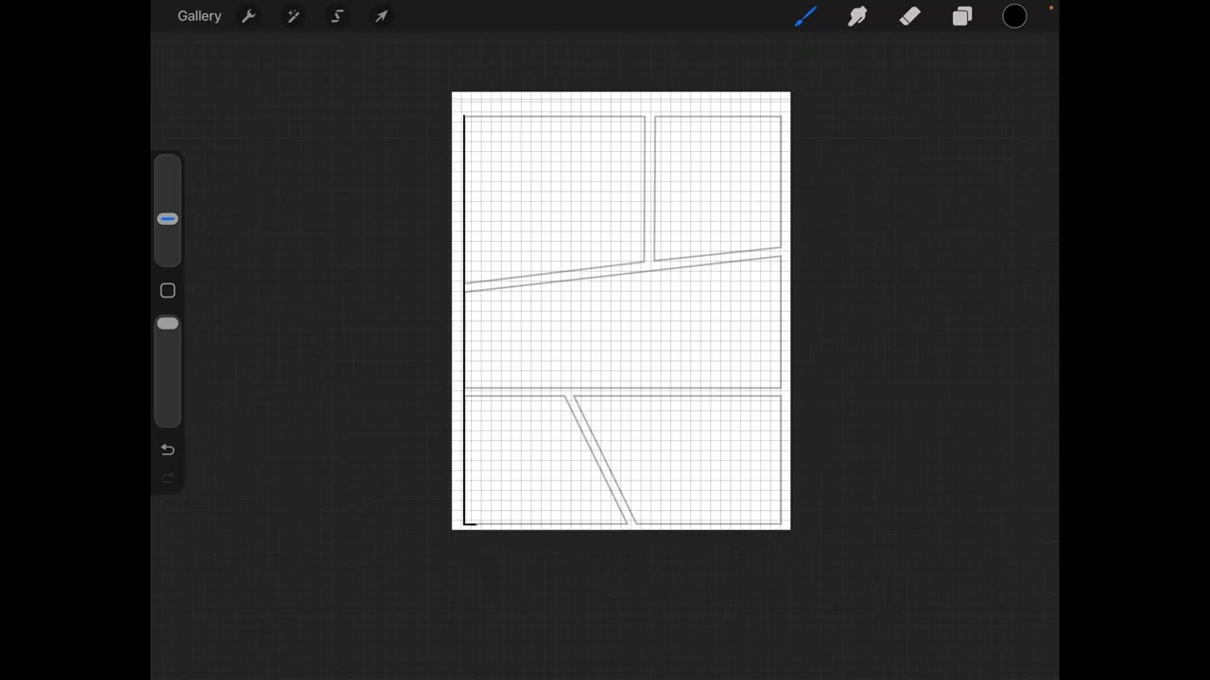Select the Brush tool
Viewport: 1210px width, 680px height.
click(x=805, y=16)
